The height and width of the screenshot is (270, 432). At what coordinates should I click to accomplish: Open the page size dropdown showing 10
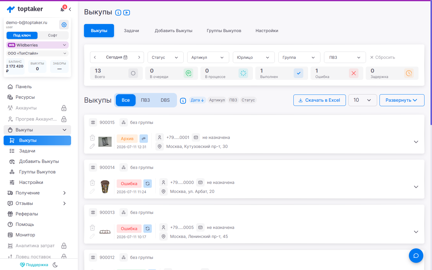pyautogui.click(x=362, y=100)
